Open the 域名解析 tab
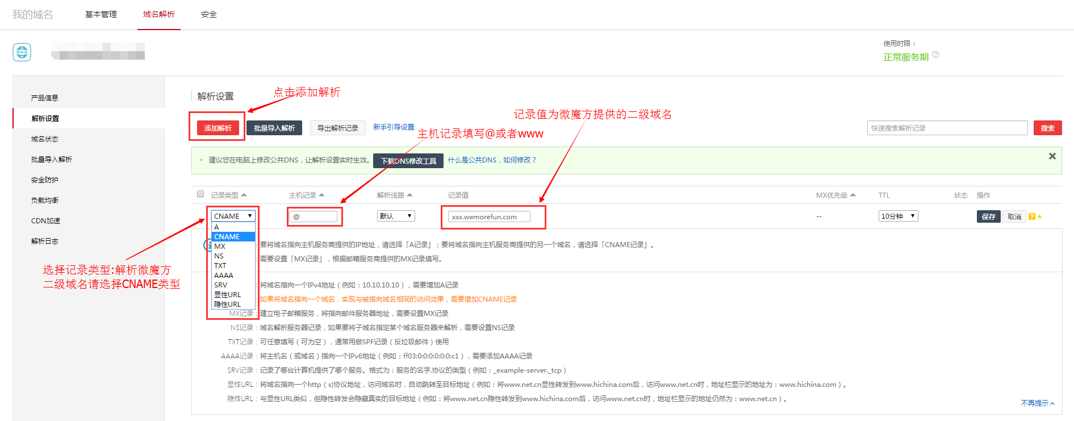Screen dimensions: 1074x421 159,14
